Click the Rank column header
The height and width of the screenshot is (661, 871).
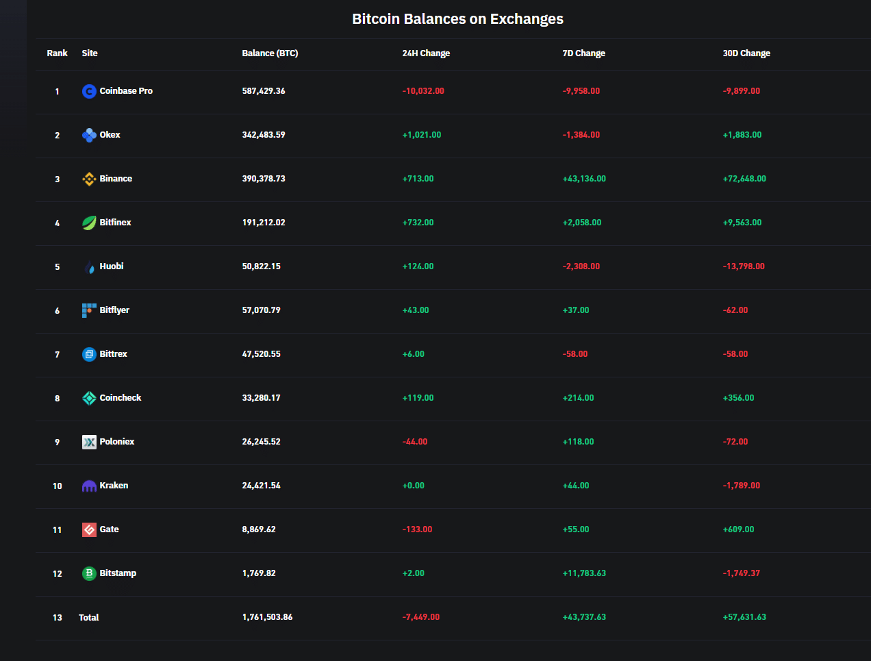click(57, 53)
